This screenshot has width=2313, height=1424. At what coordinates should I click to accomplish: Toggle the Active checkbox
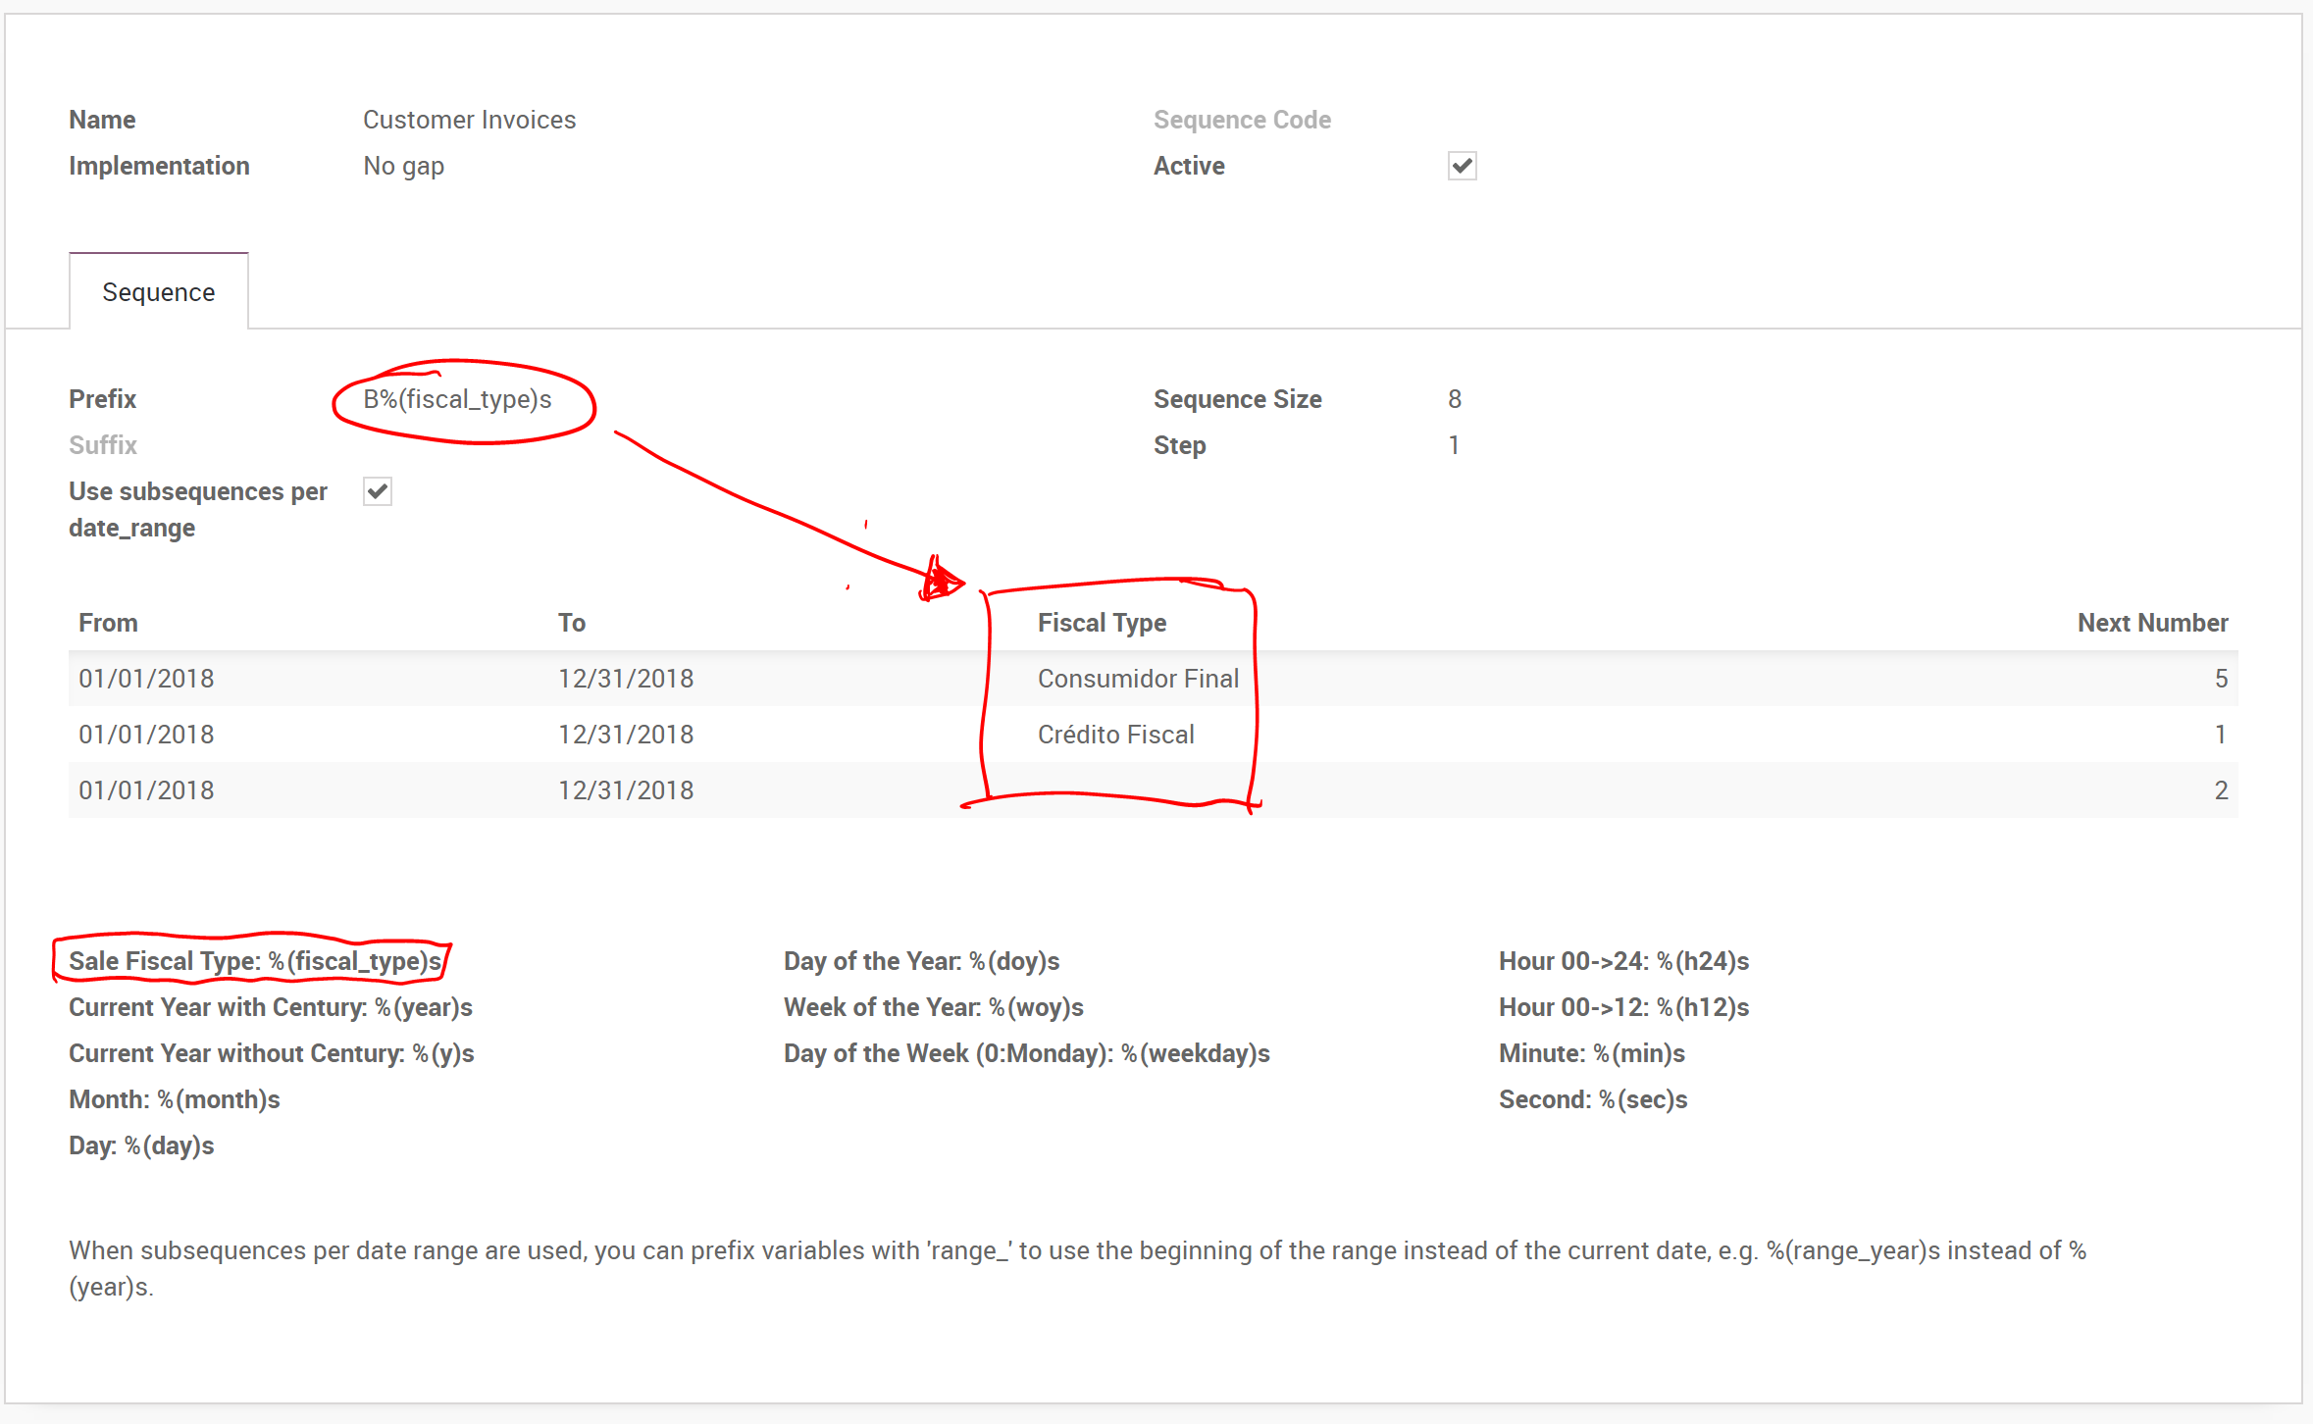coord(1462,166)
